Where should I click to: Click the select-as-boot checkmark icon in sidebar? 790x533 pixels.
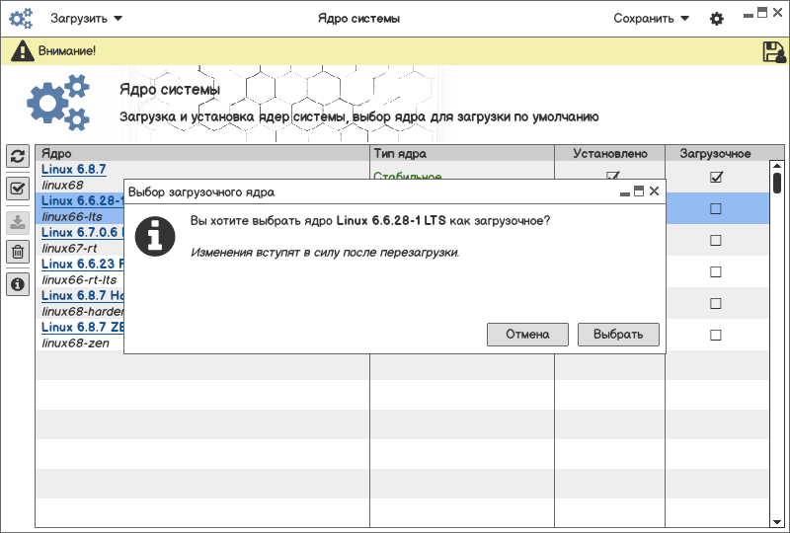coord(17,189)
